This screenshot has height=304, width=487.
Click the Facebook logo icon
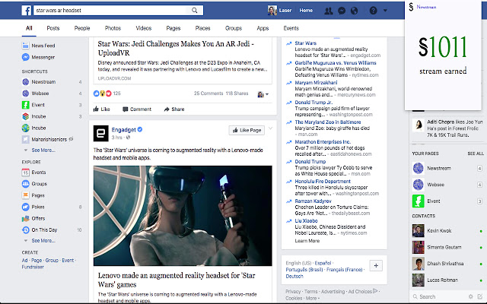click(x=27, y=10)
